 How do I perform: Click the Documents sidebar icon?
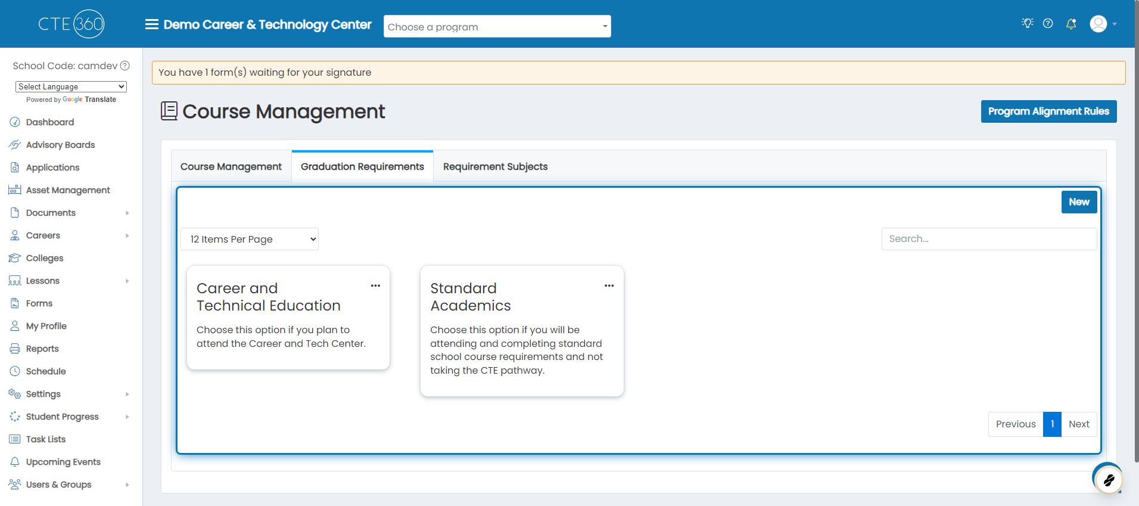point(15,213)
